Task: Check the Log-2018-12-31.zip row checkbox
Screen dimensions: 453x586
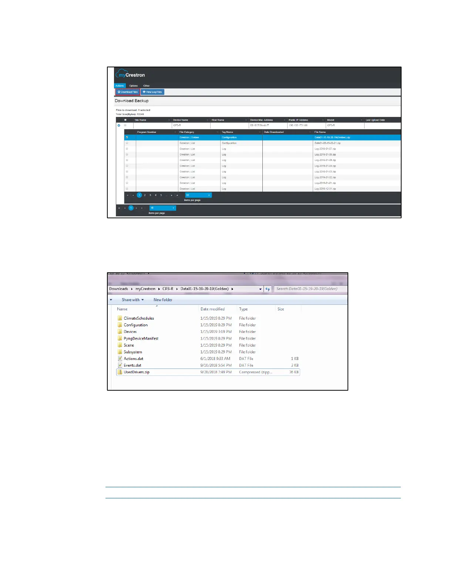Action: point(127,189)
